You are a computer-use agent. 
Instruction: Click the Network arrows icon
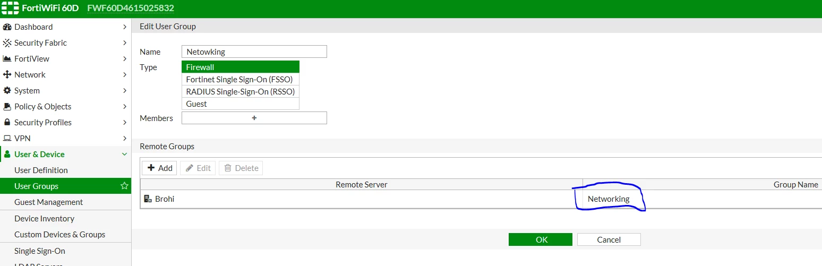[7, 75]
